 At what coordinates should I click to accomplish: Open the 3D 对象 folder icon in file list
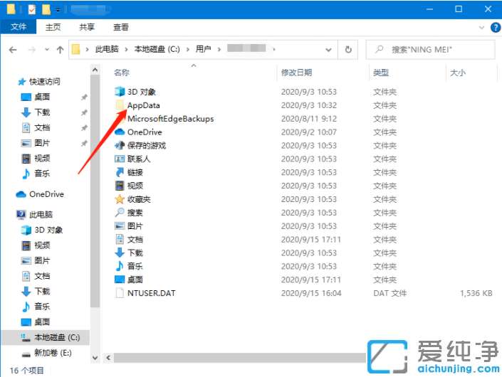pos(120,92)
